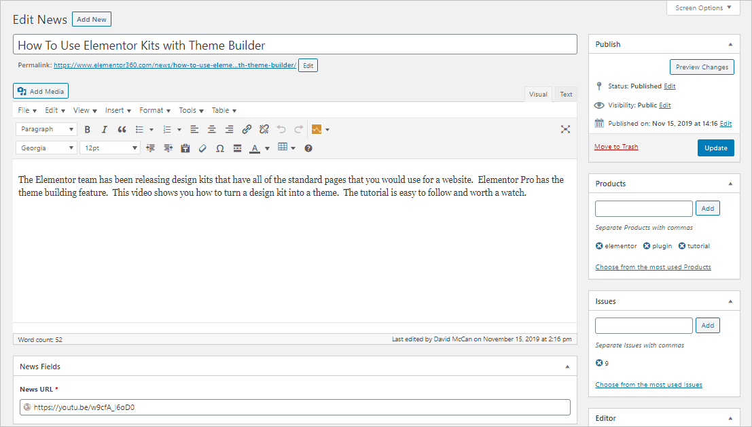Viewport: 752px width, 427px height.
Task: Toggle bold formatting in the editor toolbar
Action: (x=87, y=129)
